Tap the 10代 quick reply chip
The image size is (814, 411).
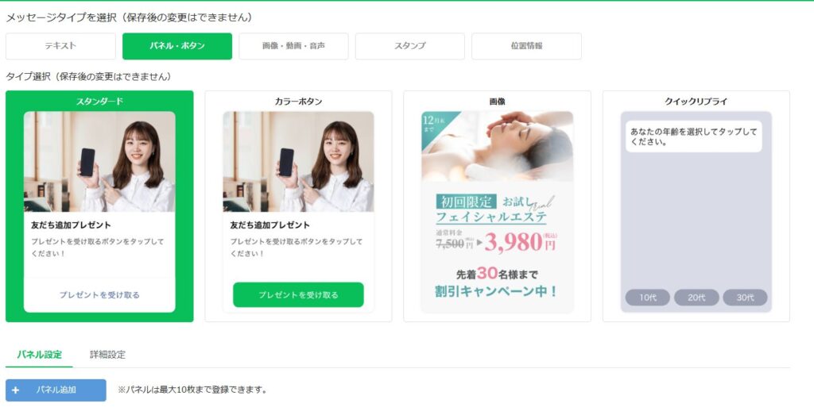647,298
